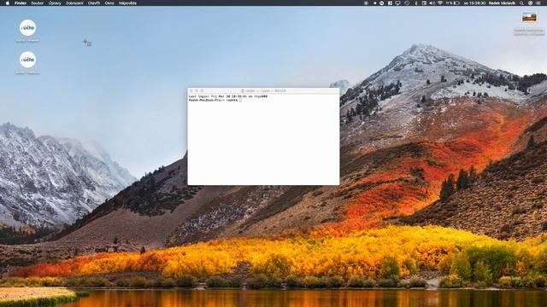Open Spotlight search magnifier
The height and width of the screenshot is (307, 547).
521,3
